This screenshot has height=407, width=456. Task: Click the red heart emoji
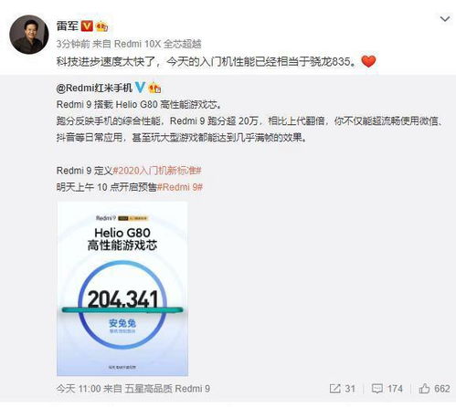point(368,61)
